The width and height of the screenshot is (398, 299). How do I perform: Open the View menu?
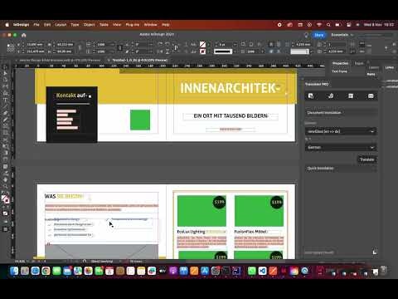coord(117,25)
